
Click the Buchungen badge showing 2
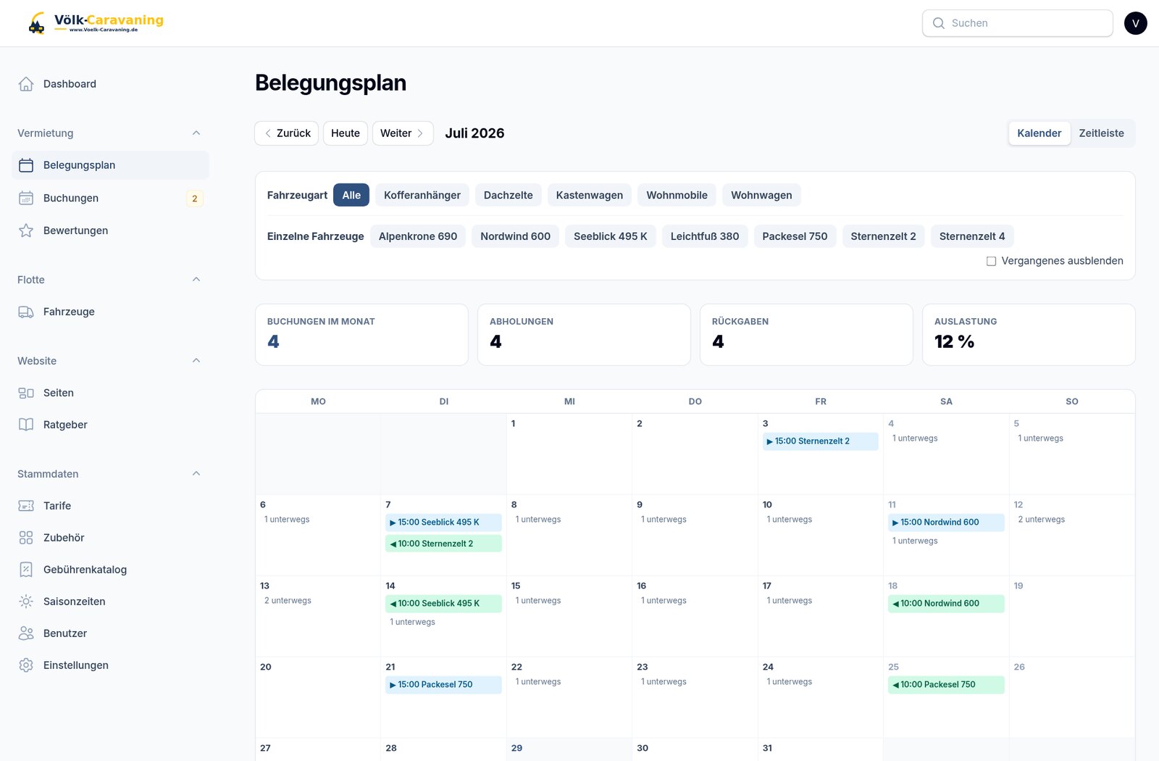coord(194,199)
